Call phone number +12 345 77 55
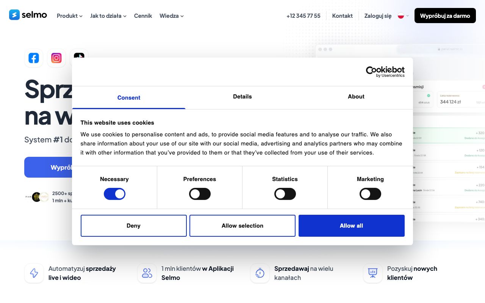 [304, 16]
